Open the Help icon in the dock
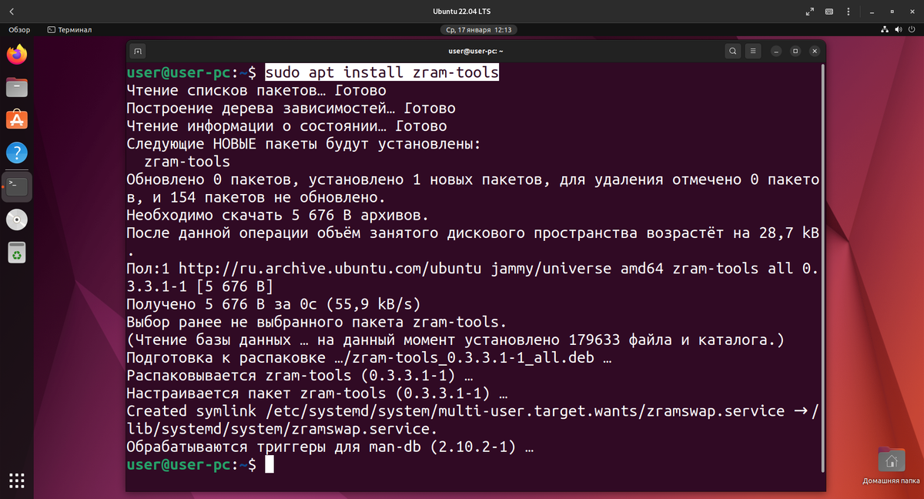This screenshot has width=924, height=499. tap(17, 152)
